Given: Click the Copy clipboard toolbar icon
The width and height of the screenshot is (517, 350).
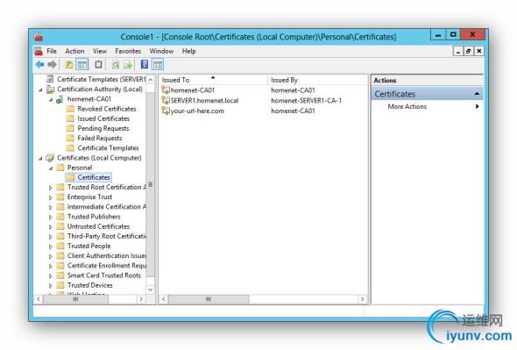Looking at the screenshot, I should tap(98, 64).
